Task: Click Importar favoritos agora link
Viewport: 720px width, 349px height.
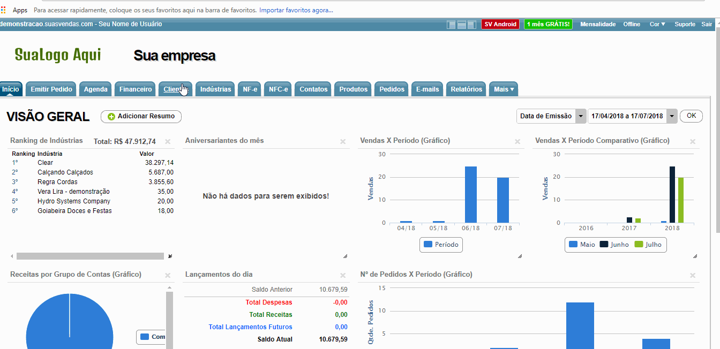Action: coord(296,10)
